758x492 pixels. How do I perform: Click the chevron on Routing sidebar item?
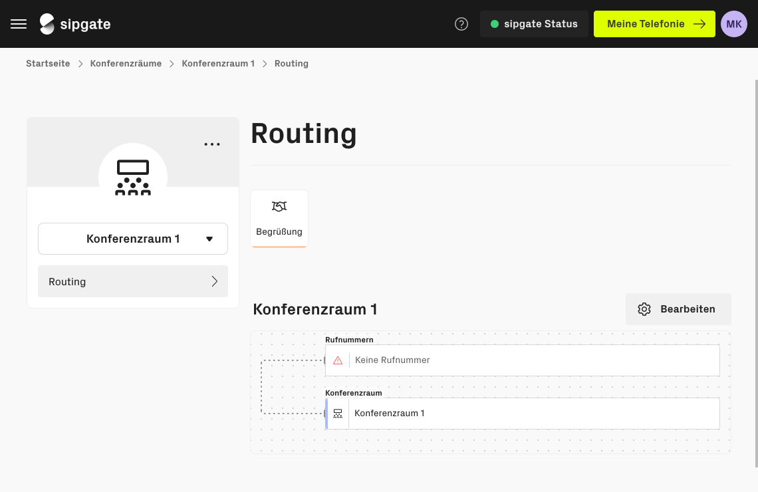pyautogui.click(x=214, y=281)
